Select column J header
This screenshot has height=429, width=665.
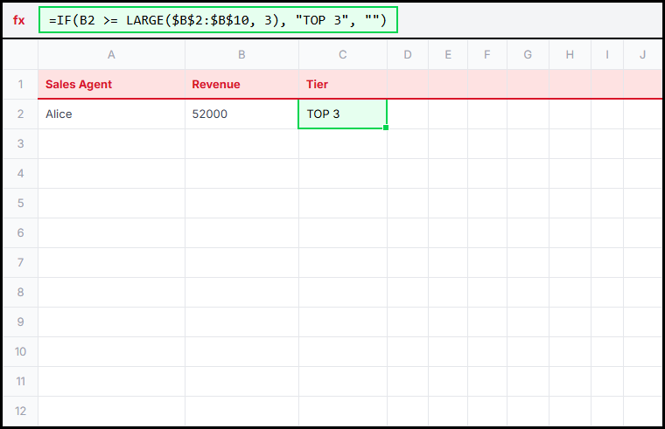pos(642,55)
